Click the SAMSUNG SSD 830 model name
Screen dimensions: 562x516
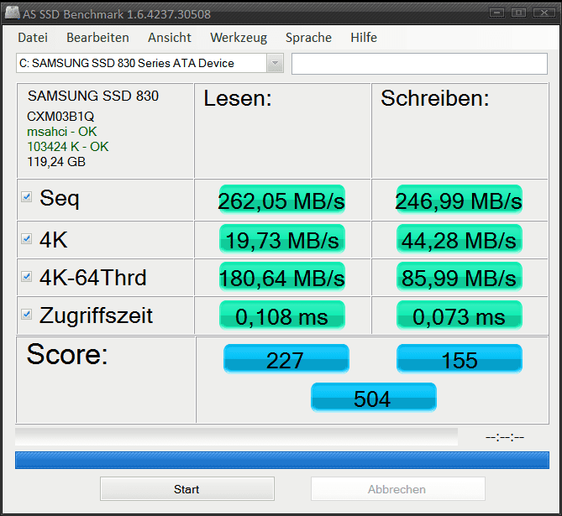point(93,96)
